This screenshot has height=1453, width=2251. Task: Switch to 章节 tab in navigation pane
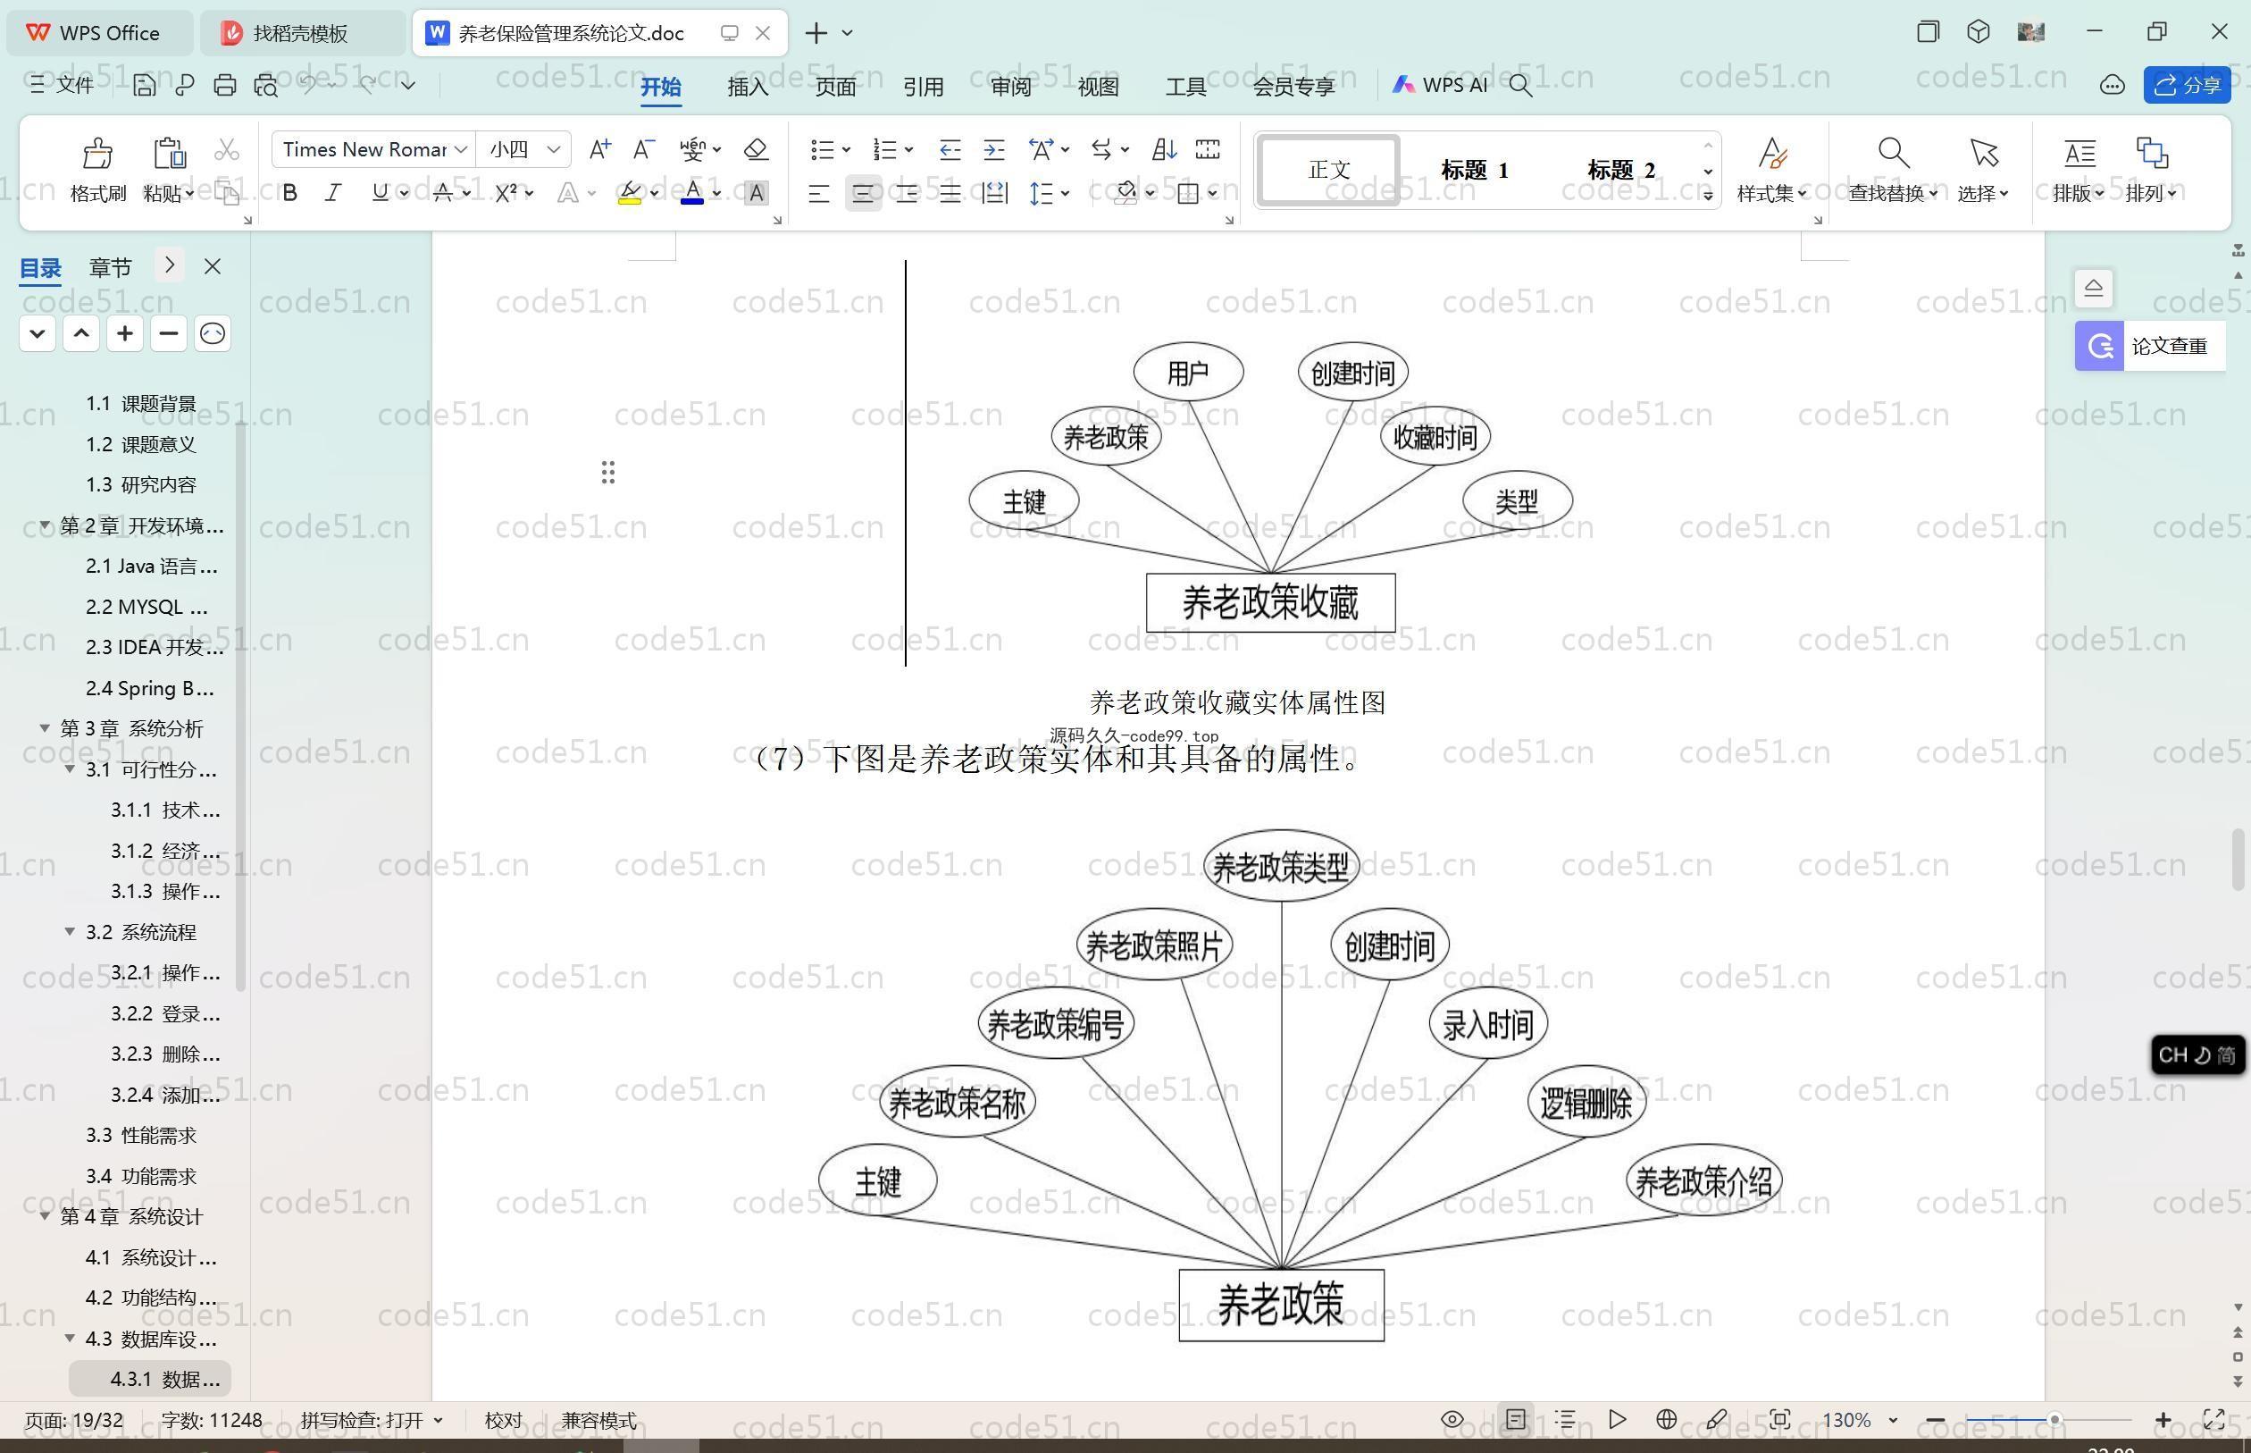coord(111,267)
